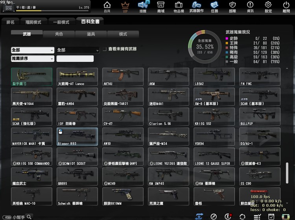Open 物品欄 inventory briefcase icon
This screenshot has height=220, width=295.
179,7
